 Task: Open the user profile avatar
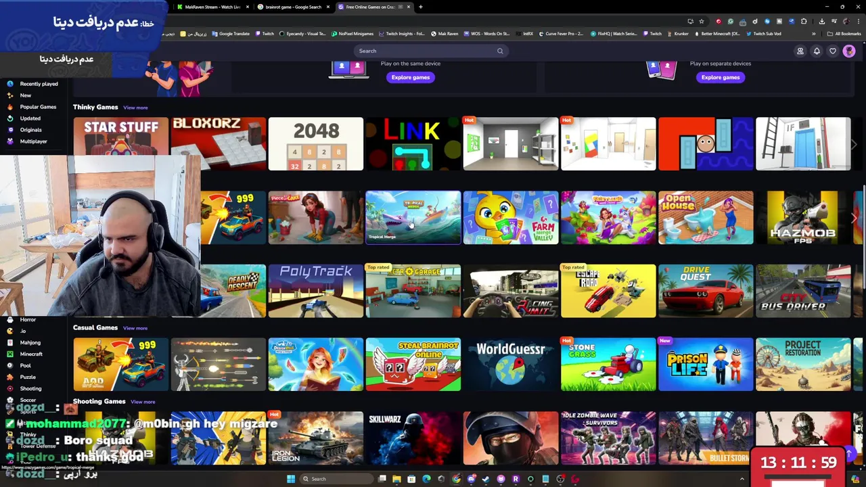coord(849,51)
